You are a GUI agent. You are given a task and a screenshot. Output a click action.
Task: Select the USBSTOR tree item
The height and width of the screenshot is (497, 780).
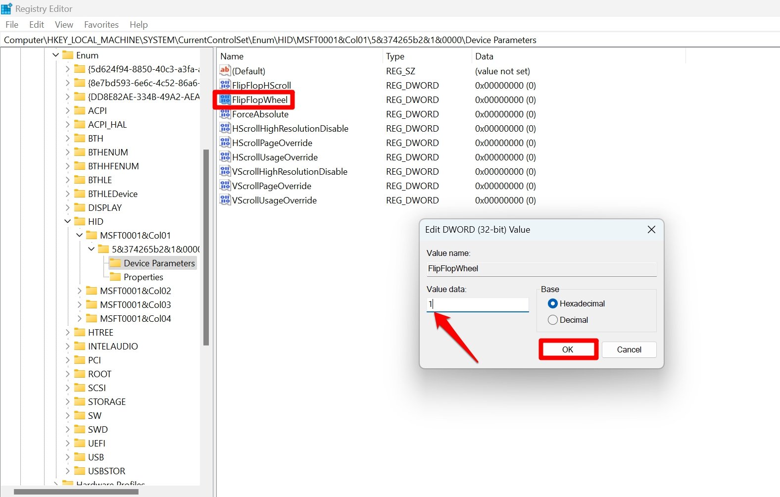[106, 471]
